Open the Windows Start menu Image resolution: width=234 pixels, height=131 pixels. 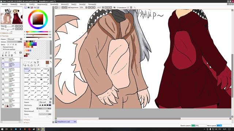[x=2, y=129]
